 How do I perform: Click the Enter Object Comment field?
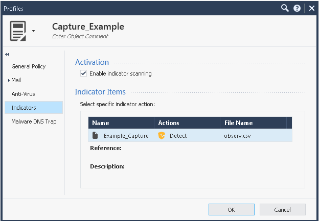80,37
